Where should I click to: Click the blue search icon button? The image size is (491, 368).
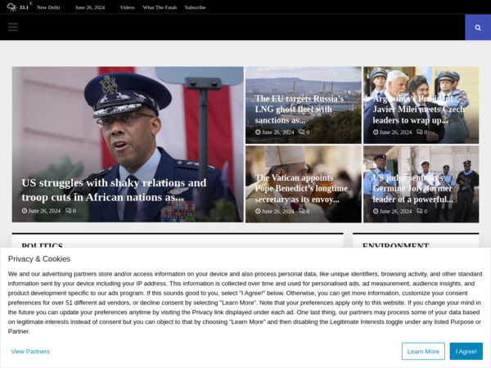pos(478,27)
